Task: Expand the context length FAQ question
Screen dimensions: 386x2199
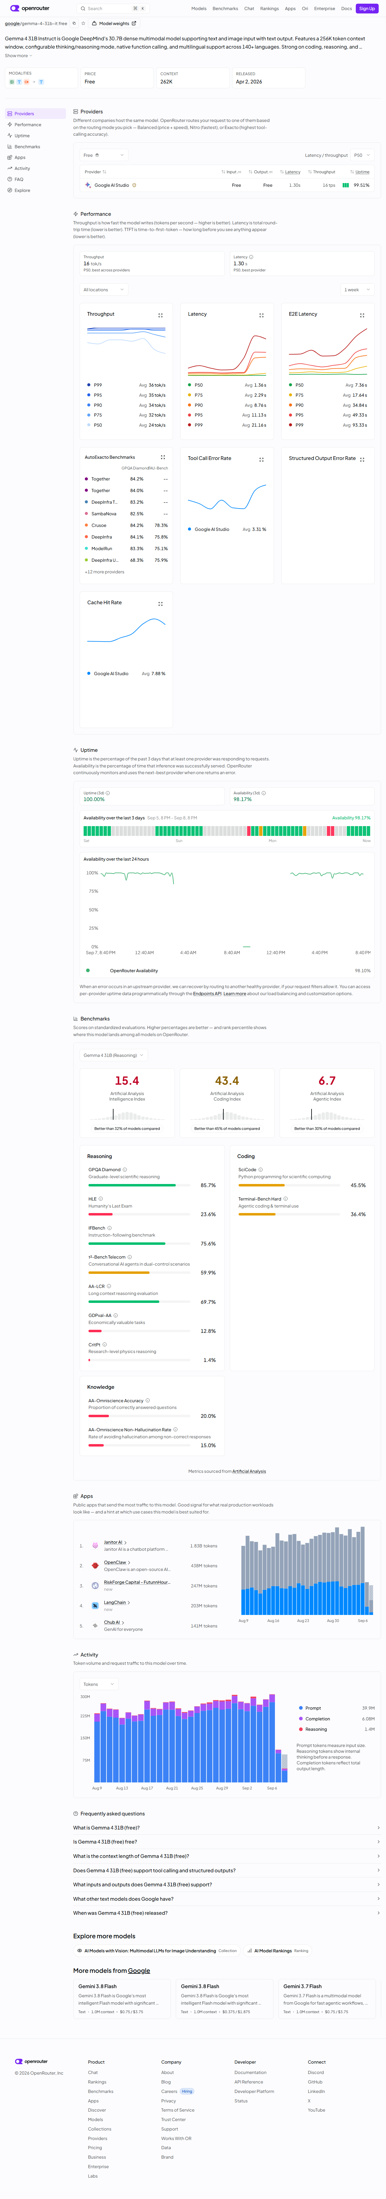Action: [x=227, y=1856]
